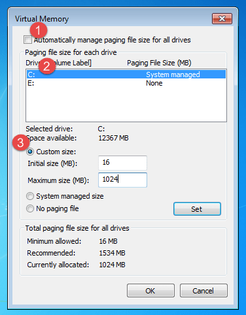Click the Paging File Size (MB) column header
Screen dimensions: 246x315
pyautogui.click(x=159, y=63)
